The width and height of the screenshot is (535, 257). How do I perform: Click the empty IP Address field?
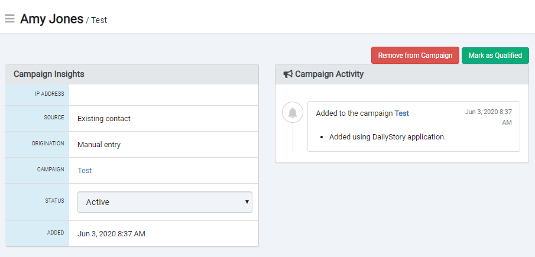[x=164, y=95]
